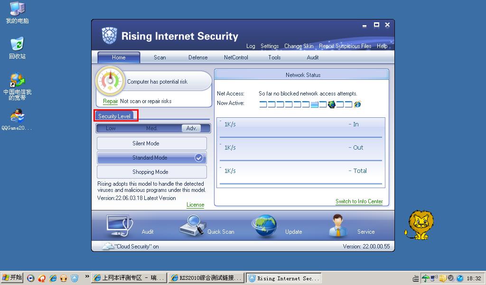
Task: Switch to RIS2010综合测试链接 taskbar window
Action: [x=206, y=278]
